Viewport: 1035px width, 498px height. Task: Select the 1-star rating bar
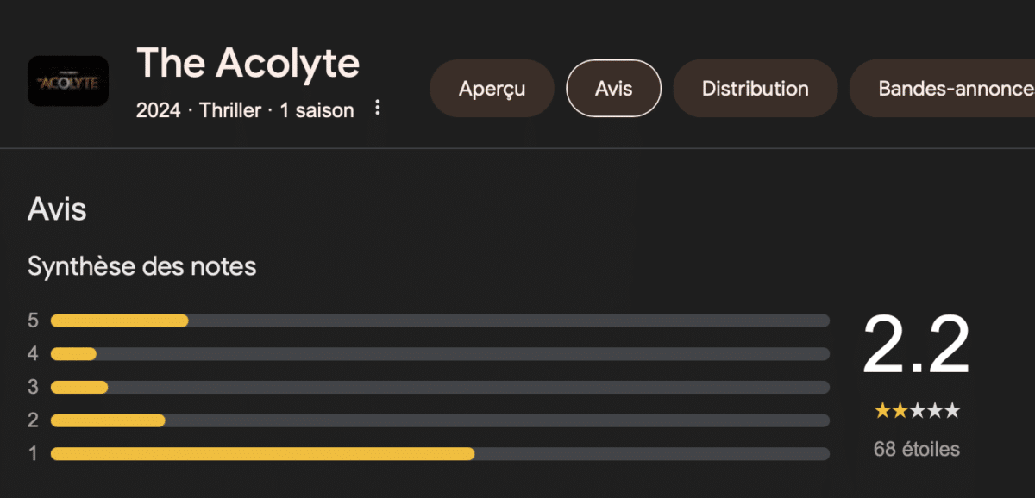[440, 453]
